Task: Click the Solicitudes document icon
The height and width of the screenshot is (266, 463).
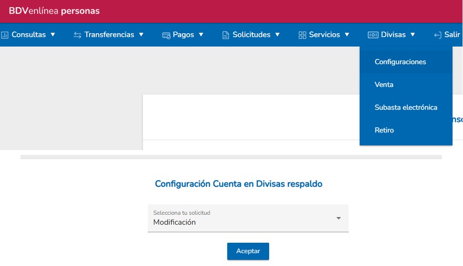Action: (x=226, y=35)
